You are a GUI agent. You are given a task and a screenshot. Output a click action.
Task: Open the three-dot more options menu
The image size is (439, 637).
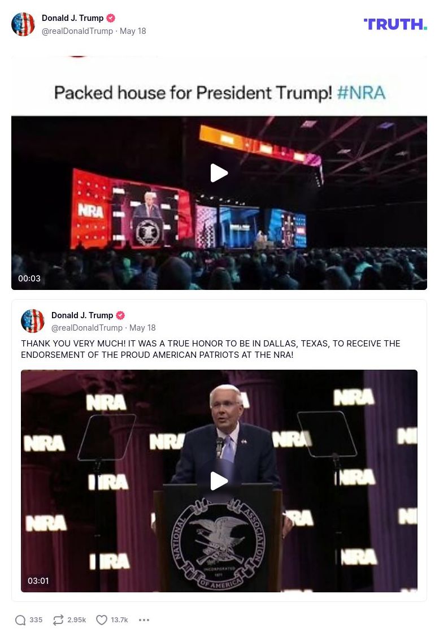pyautogui.click(x=144, y=619)
